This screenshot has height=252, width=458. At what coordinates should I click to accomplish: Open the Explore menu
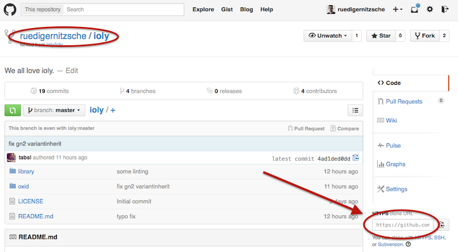(x=203, y=9)
